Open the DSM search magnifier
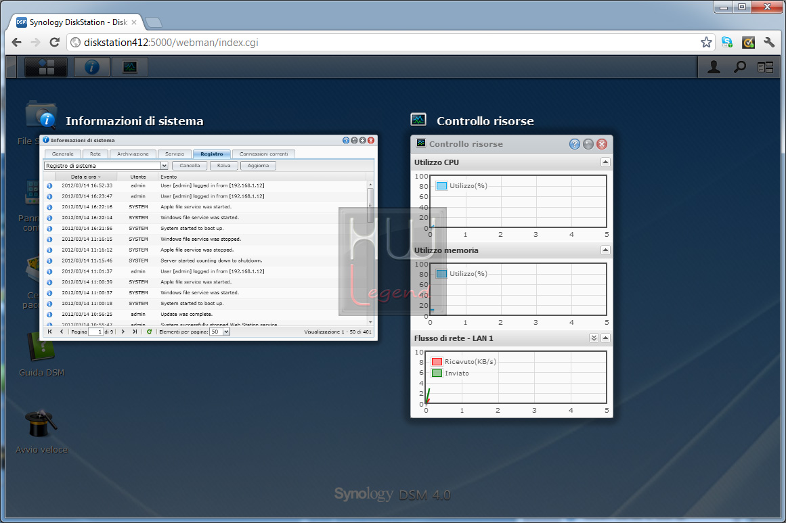This screenshot has height=523, width=786. (740, 66)
